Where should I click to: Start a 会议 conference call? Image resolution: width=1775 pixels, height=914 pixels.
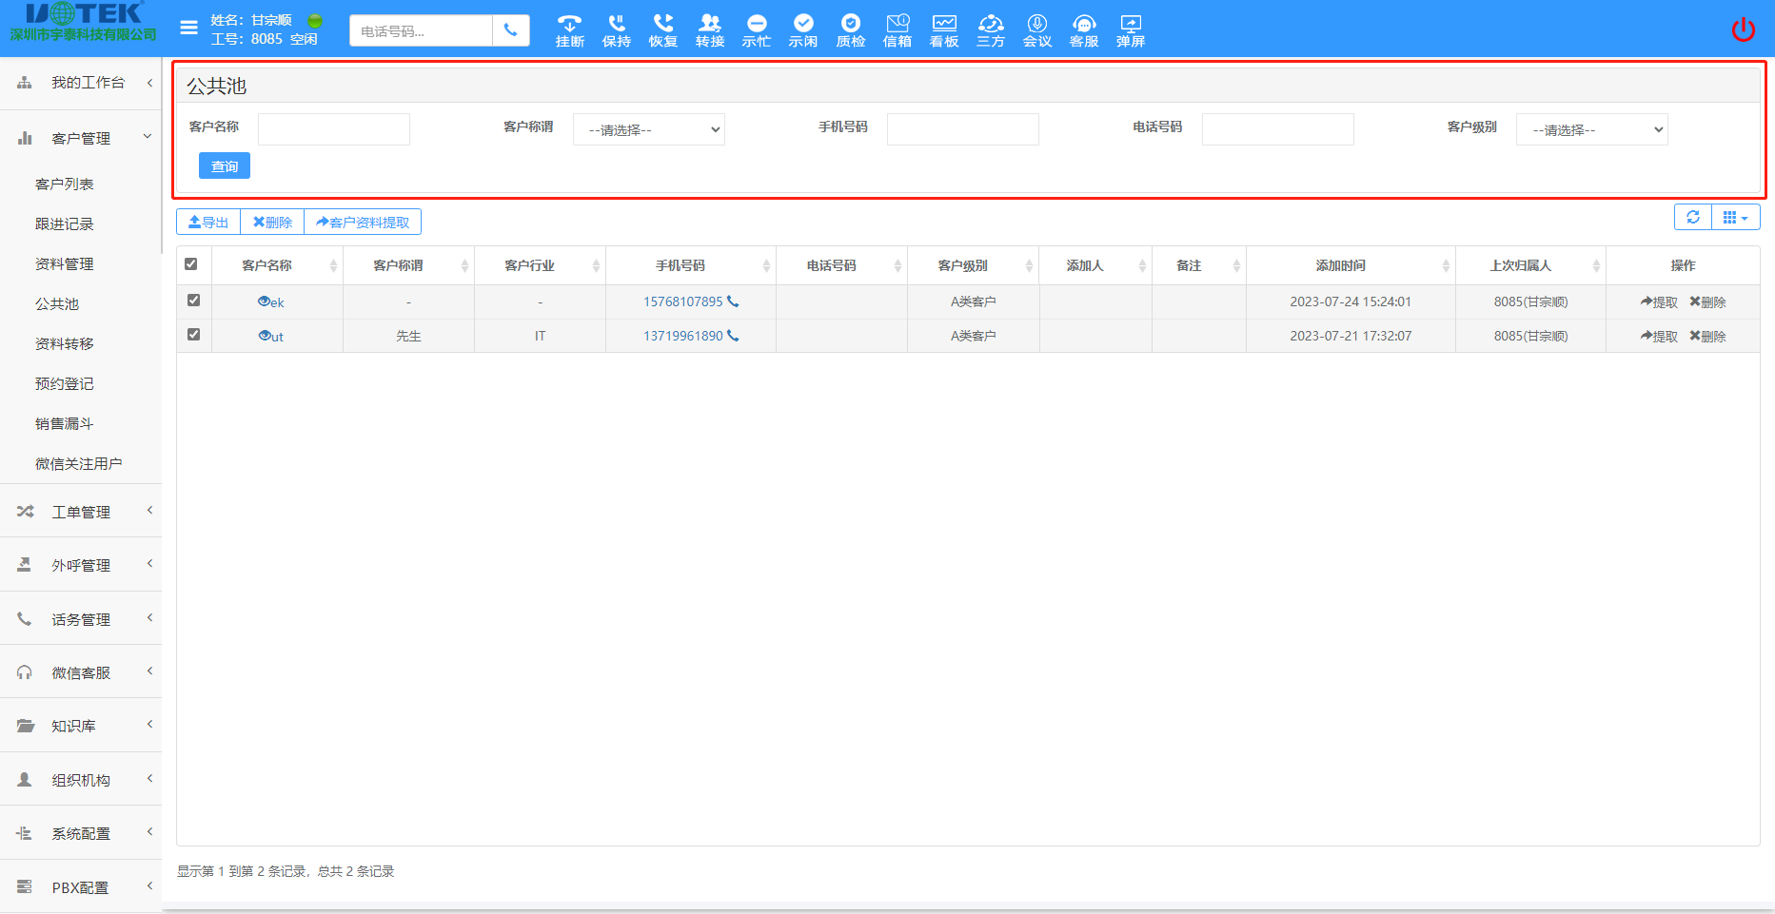click(1036, 30)
